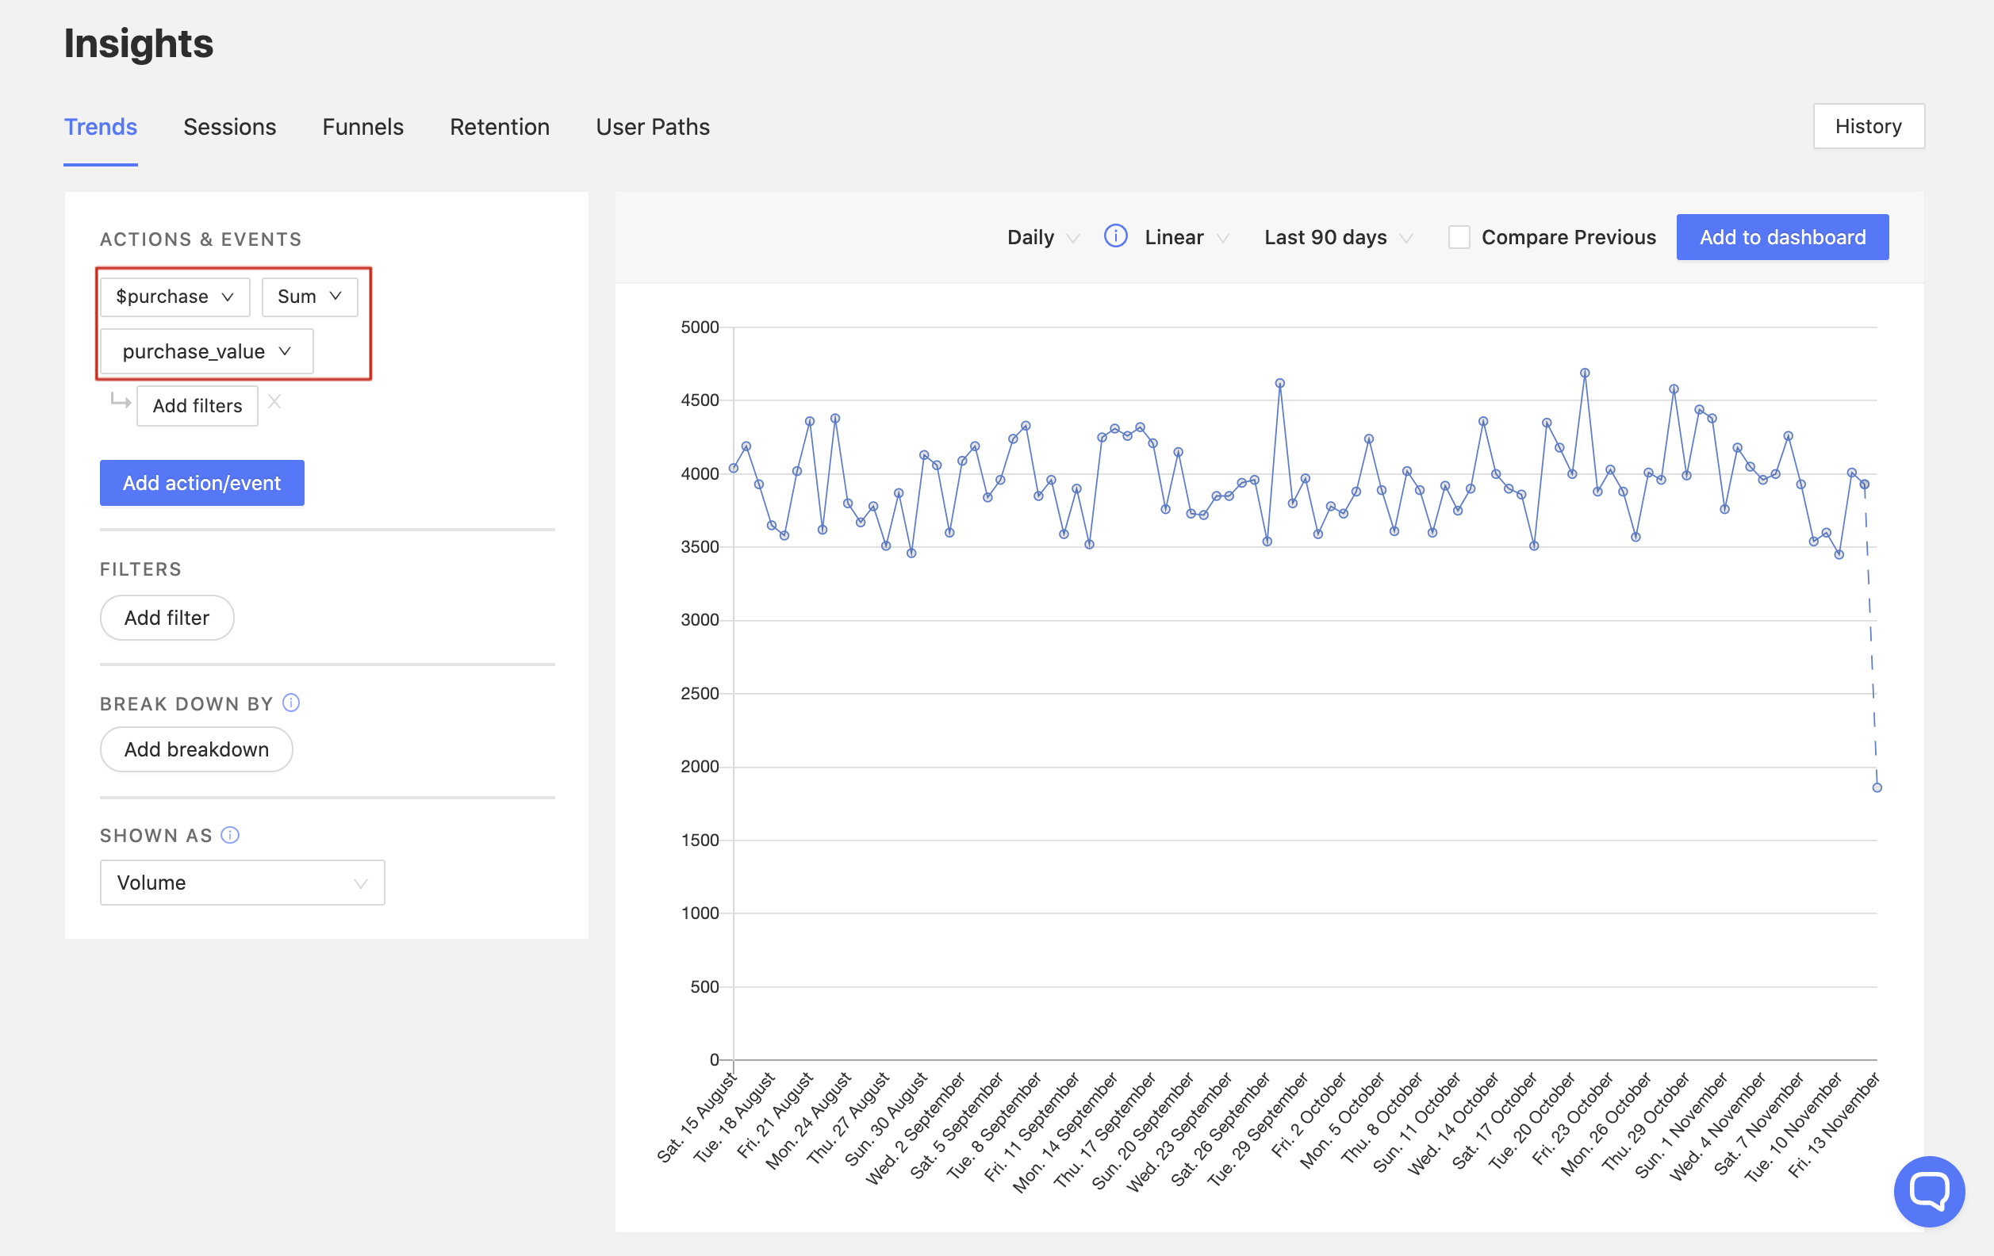1994x1256 pixels.
Task: Open the Daily interval dropdown
Action: point(1041,238)
